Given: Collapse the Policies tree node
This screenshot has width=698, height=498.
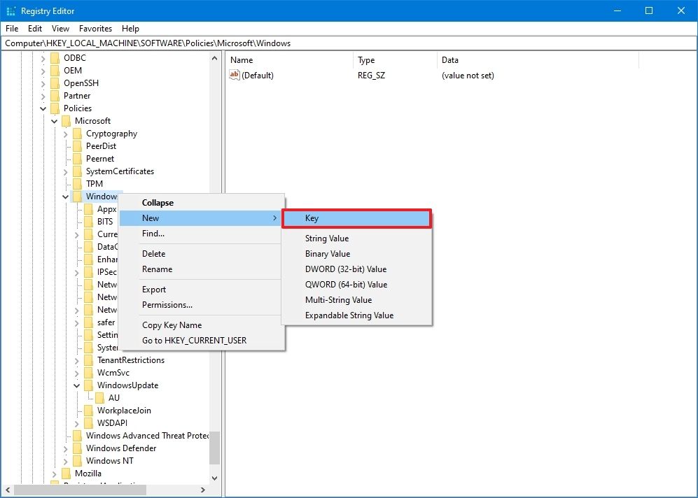Looking at the screenshot, I should (x=43, y=108).
